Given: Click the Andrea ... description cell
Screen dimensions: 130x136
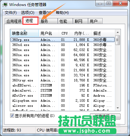Looking at the screenshot, I should 102,95.
